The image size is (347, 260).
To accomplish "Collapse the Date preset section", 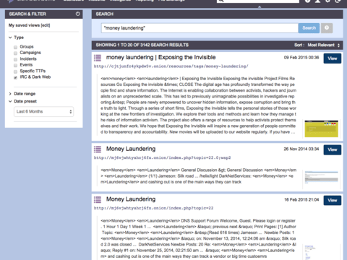I will pyautogui.click(x=10, y=101).
